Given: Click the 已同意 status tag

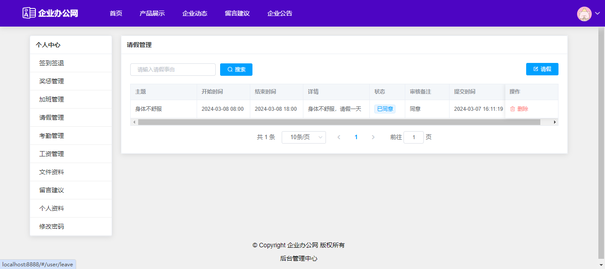Looking at the screenshot, I should (x=384, y=109).
